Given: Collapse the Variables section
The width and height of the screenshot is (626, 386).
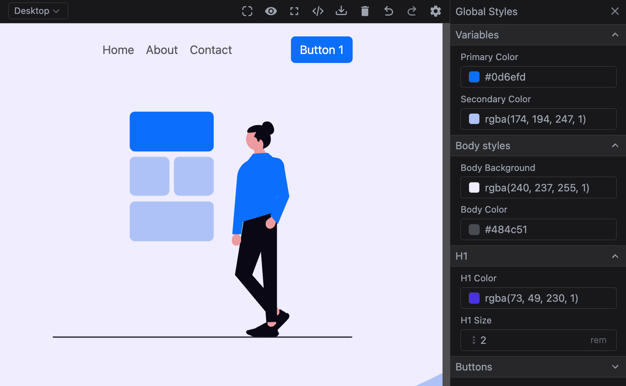Looking at the screenshot, I should [615, 35].
